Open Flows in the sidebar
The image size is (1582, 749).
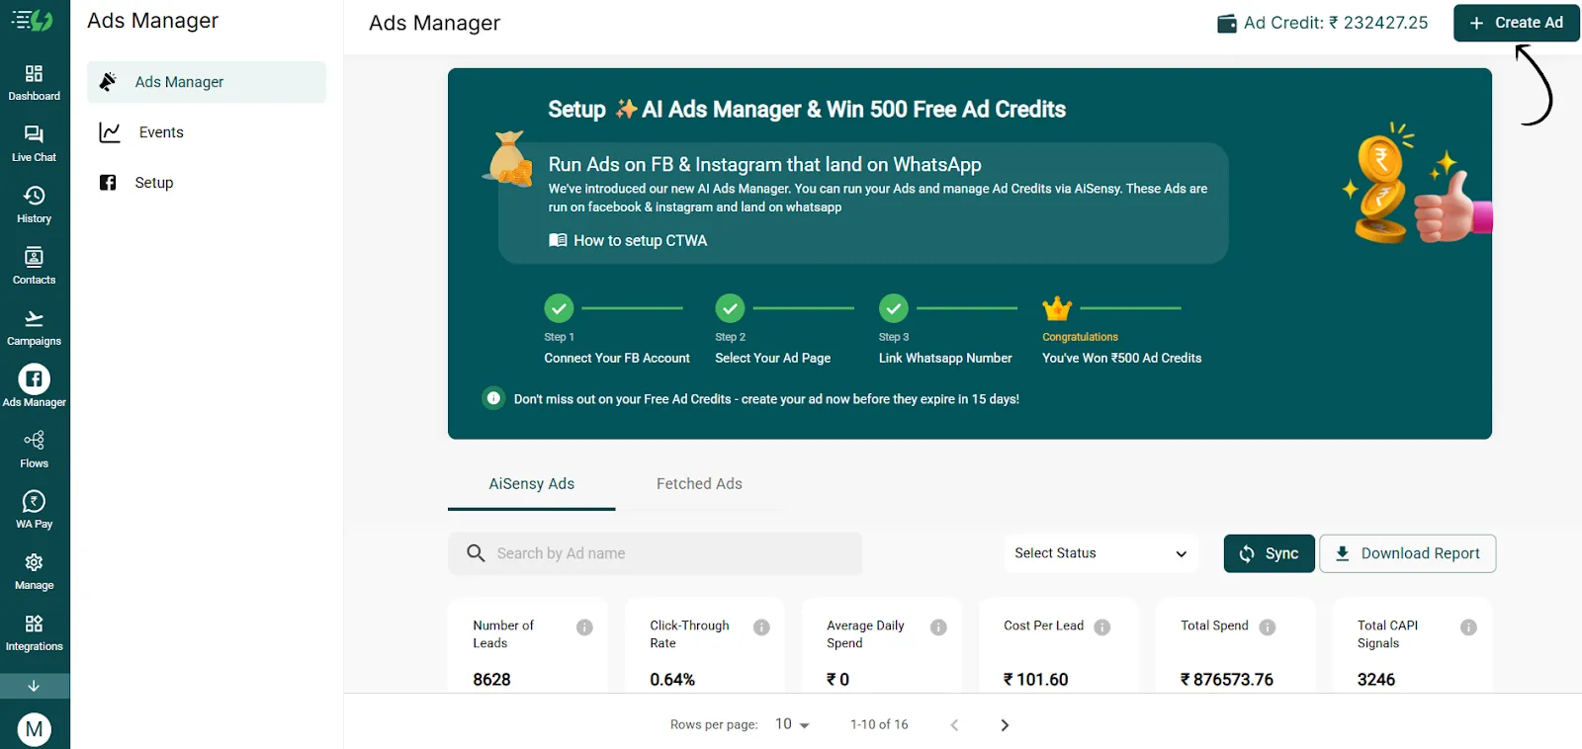tap(35, 450)
